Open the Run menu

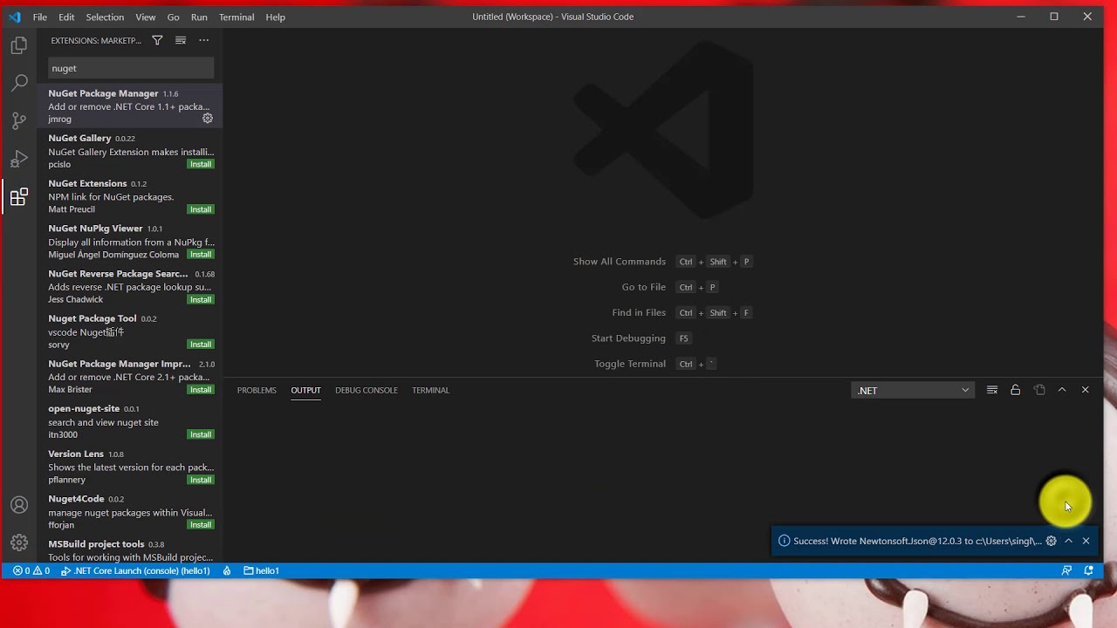[x=199, y=17]
